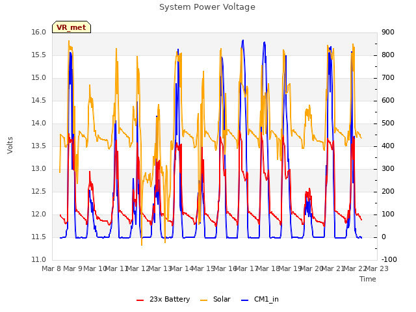Click the 600 right axis tick label
This screenshot has width=416, height=312.
click(x=388, y=101)
